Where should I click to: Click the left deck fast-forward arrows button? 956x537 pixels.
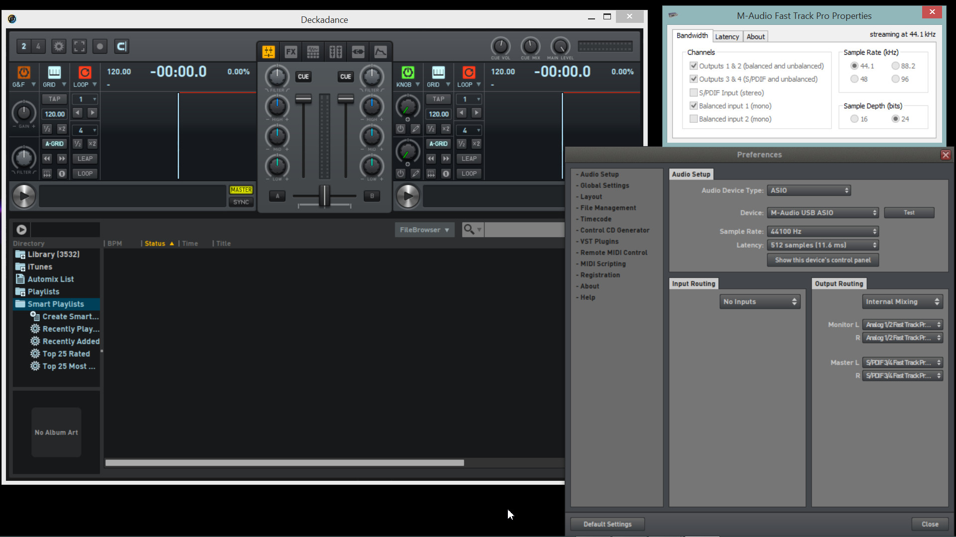coord(62,159)
